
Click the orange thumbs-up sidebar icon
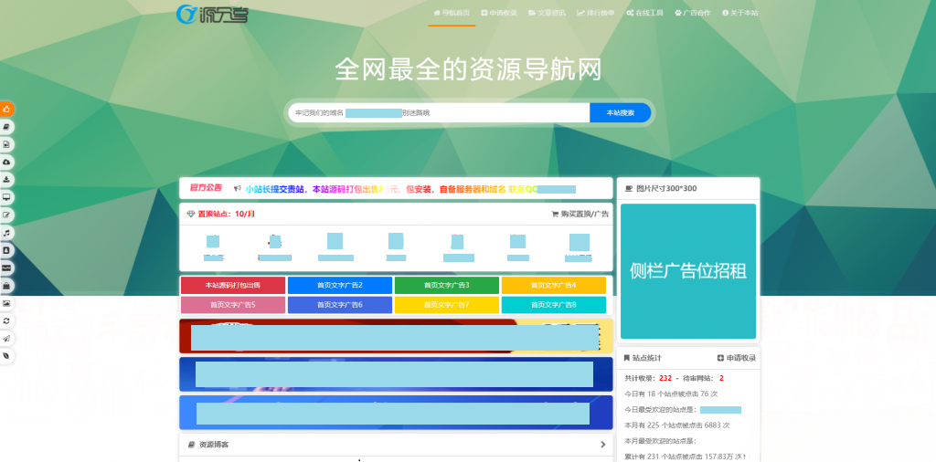7,110
